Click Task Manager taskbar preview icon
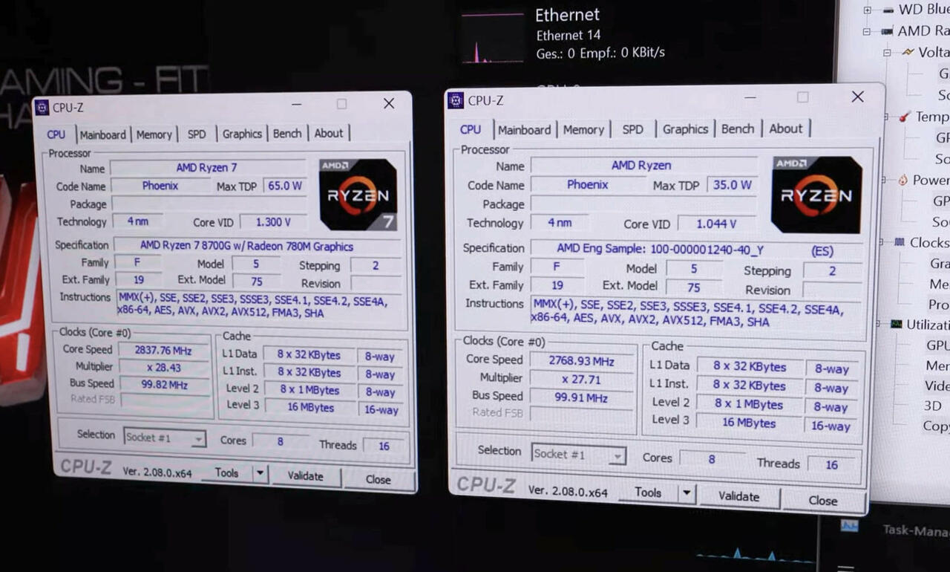Screen dimensions: 950x572 (x=849, y=526)
